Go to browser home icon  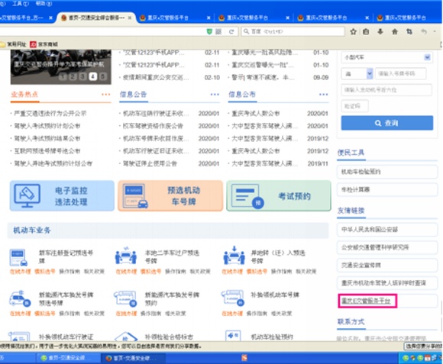pos(395,31)
